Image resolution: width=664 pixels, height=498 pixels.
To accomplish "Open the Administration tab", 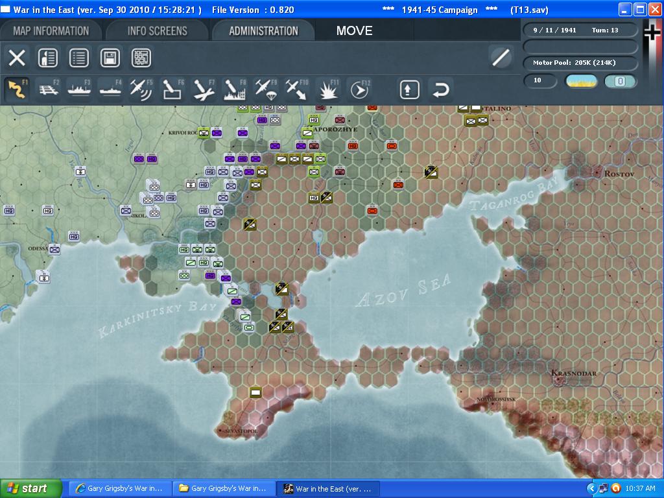I will point(263,31).
